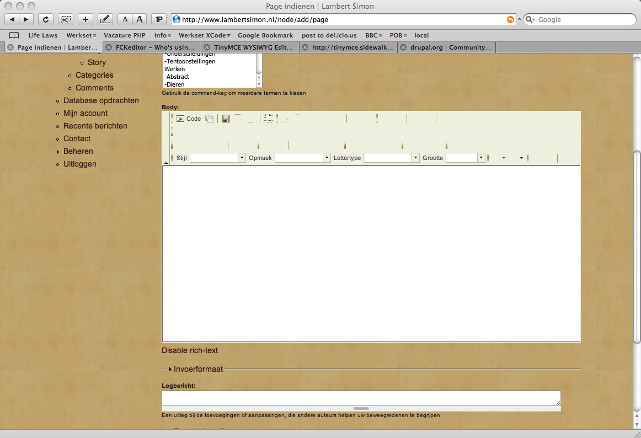The width and height of the screenshot is (641, 438).
Task: Click the larger text size A button
Action: tap(140, 19)
